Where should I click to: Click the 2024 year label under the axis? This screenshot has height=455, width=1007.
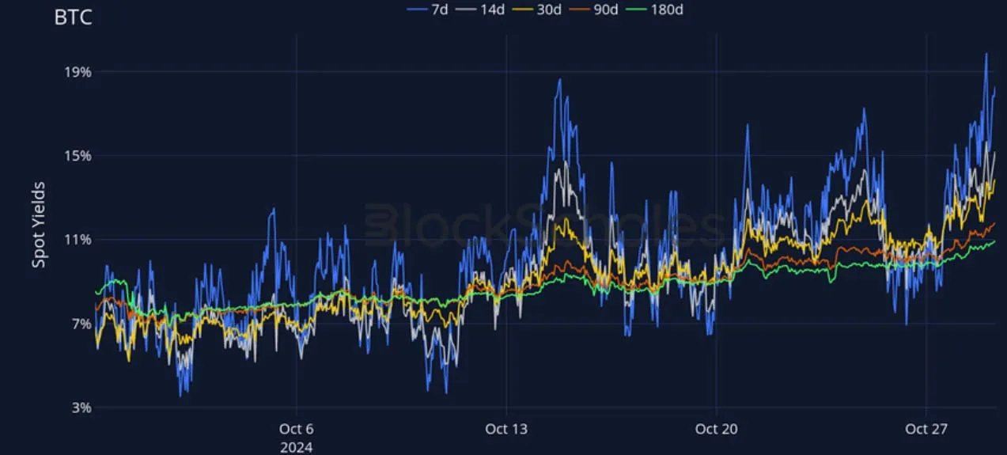[296, 447]
